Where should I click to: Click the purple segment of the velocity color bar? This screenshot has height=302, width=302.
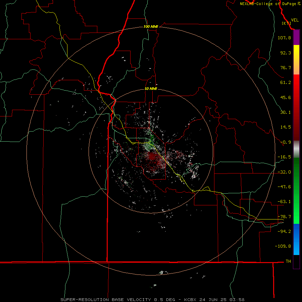click(x=296, y=38)
